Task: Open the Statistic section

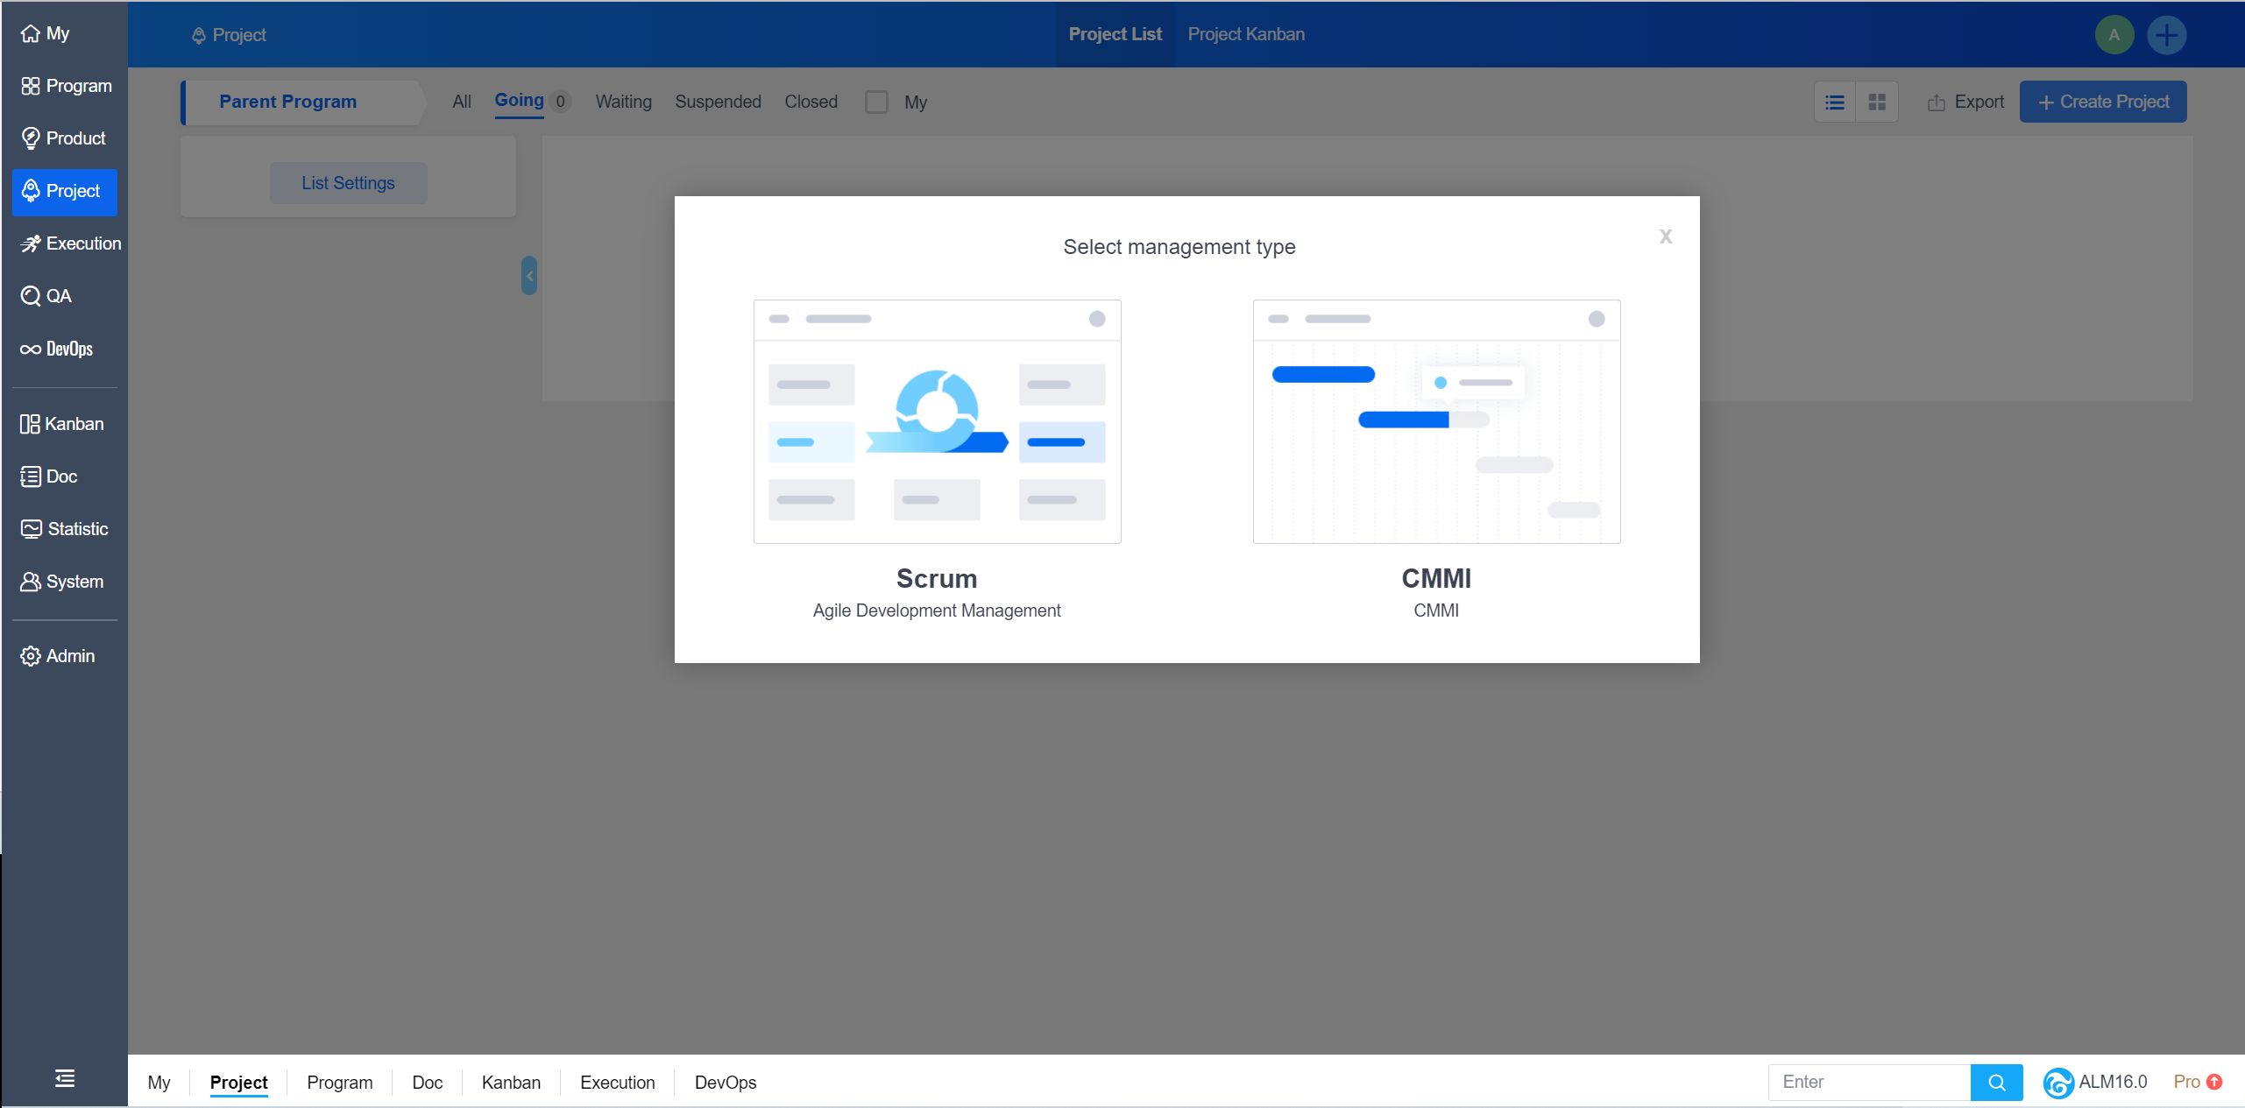Action: click(x=65, y=529)
